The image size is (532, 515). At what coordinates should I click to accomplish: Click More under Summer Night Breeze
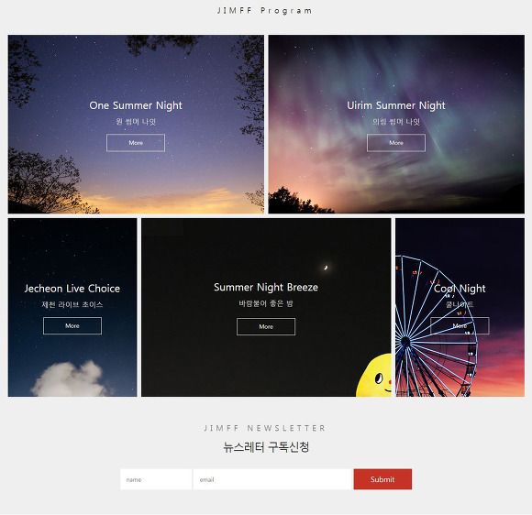pos(266,327)
